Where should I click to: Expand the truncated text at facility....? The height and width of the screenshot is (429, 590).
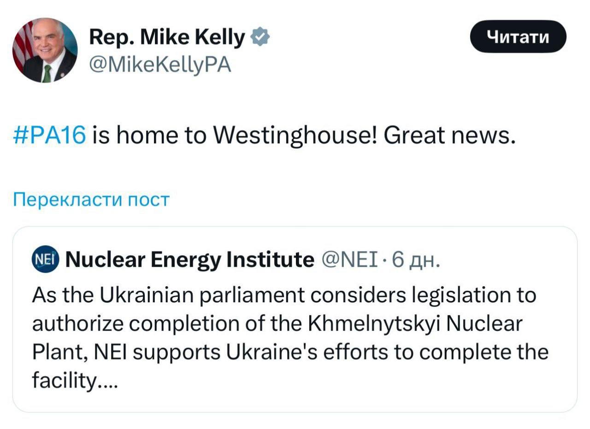point(75,380)
